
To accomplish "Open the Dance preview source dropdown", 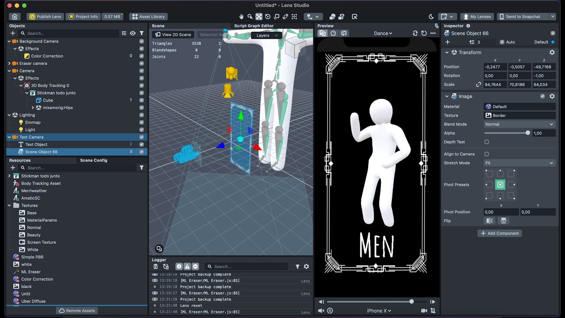I will tap(383, 33).
